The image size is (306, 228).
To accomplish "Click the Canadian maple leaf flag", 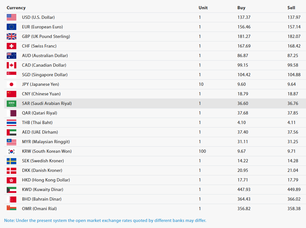I will (x=11, y=65).
